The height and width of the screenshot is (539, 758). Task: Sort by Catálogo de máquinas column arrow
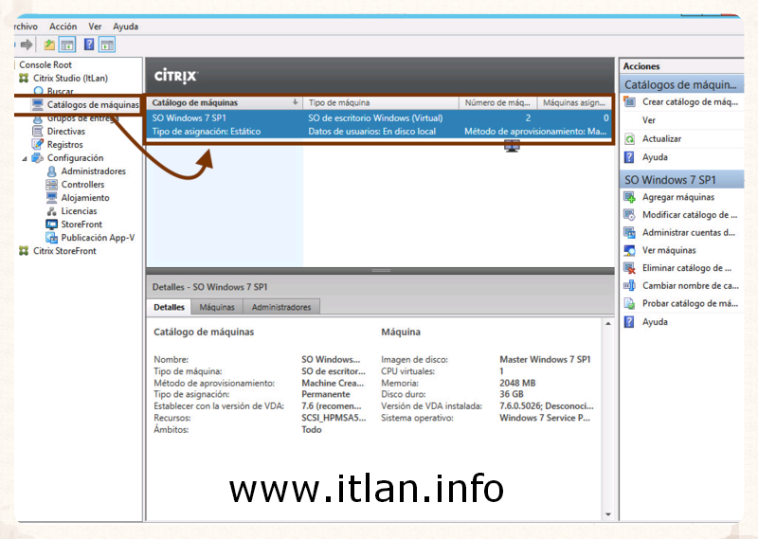click(295, 102)
